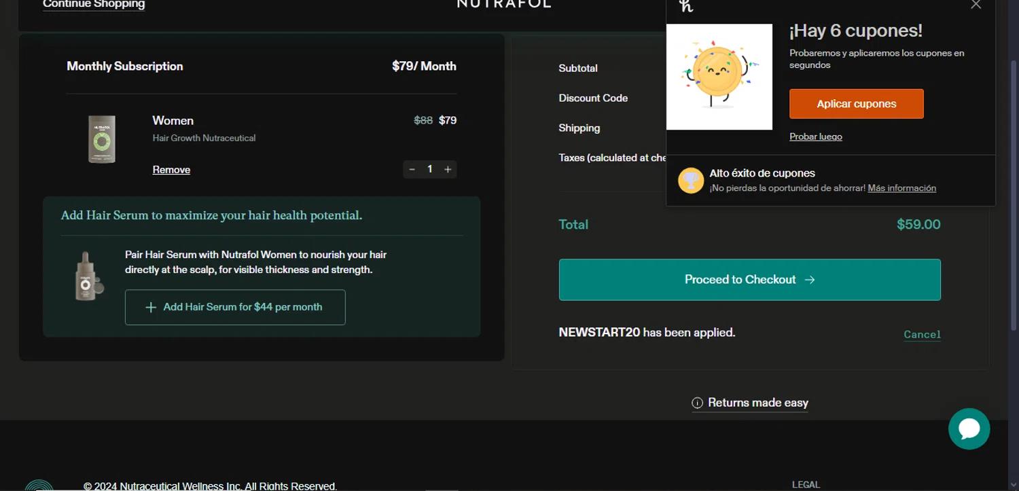Click the Women Nutraceutical product thumbnail

pyautogui.click(x=102, y=139)
